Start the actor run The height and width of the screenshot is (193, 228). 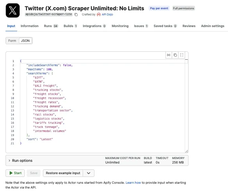15,173
